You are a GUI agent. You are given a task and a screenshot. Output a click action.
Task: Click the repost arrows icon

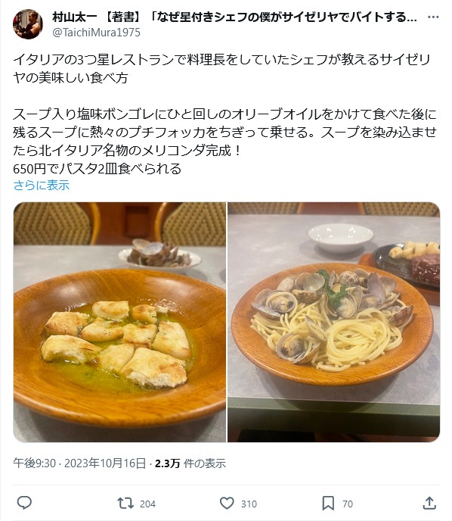(125, 504)
